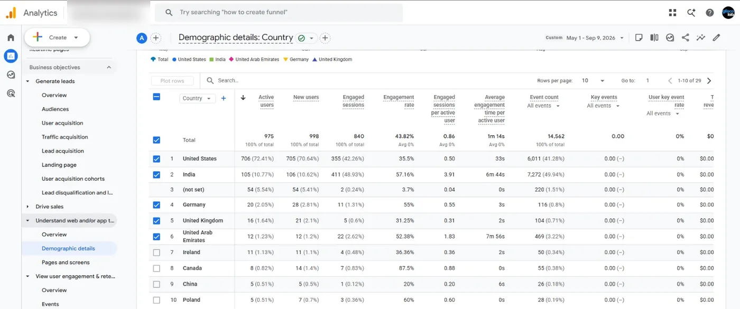This screenshot has height=309, width=740.
Task: Uncheck the United States row checkbox
Action: point(156,158)
